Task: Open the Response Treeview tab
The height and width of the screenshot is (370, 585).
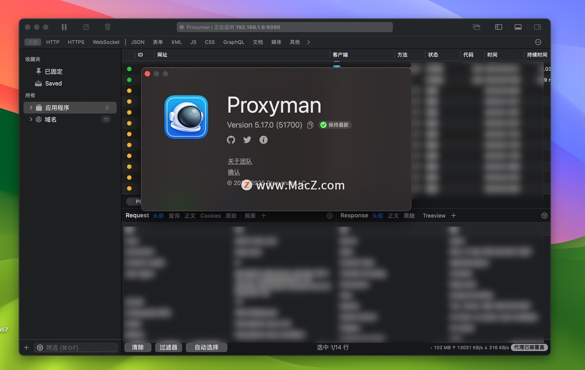Action: (x=434, y=216)
